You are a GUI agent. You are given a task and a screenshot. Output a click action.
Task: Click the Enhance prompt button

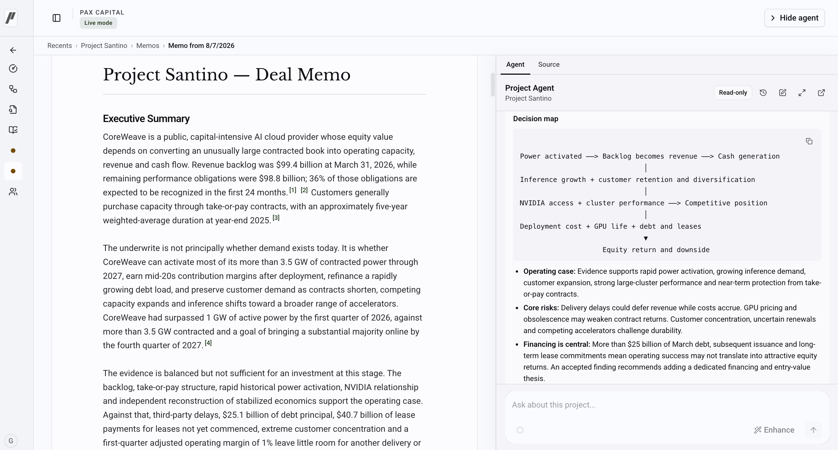pyautogui.click(x=774, y=430)
